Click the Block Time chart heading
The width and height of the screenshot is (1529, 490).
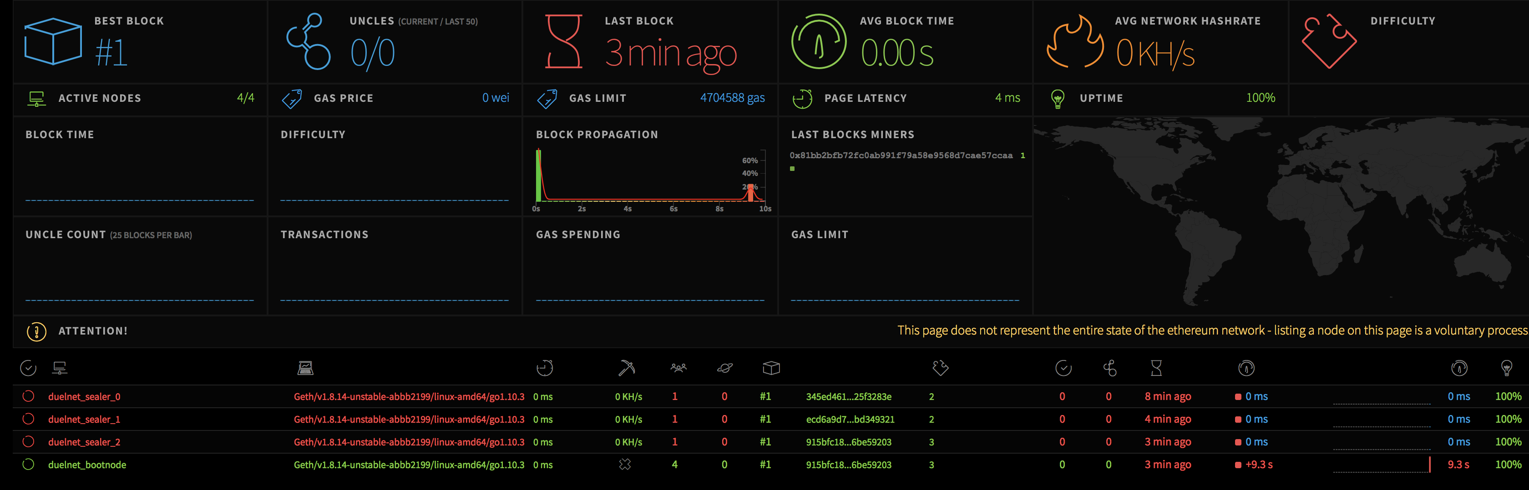[60, 135]
